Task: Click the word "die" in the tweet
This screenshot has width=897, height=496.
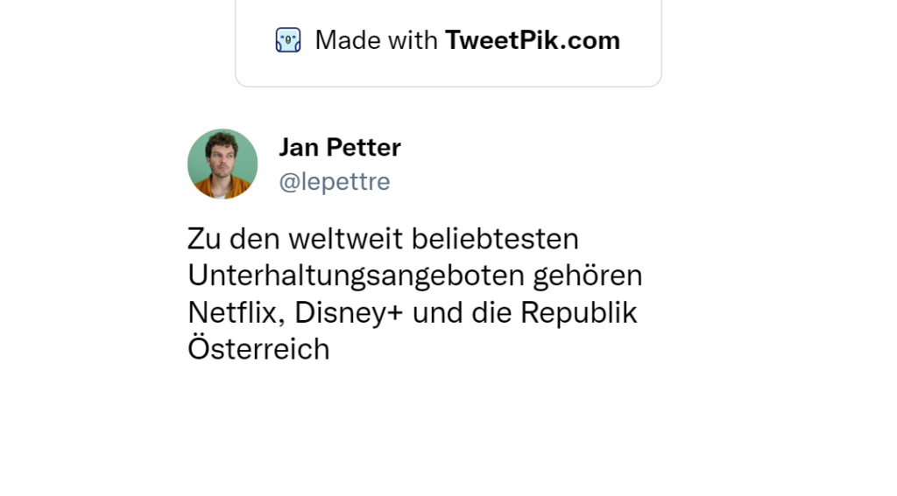Action: point(491,312)
